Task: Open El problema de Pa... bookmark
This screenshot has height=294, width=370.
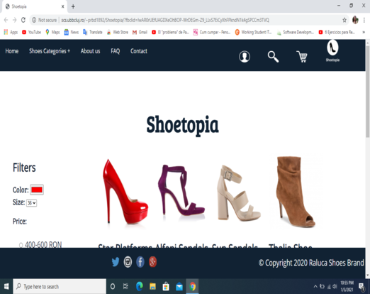Action: click(170, 32)
